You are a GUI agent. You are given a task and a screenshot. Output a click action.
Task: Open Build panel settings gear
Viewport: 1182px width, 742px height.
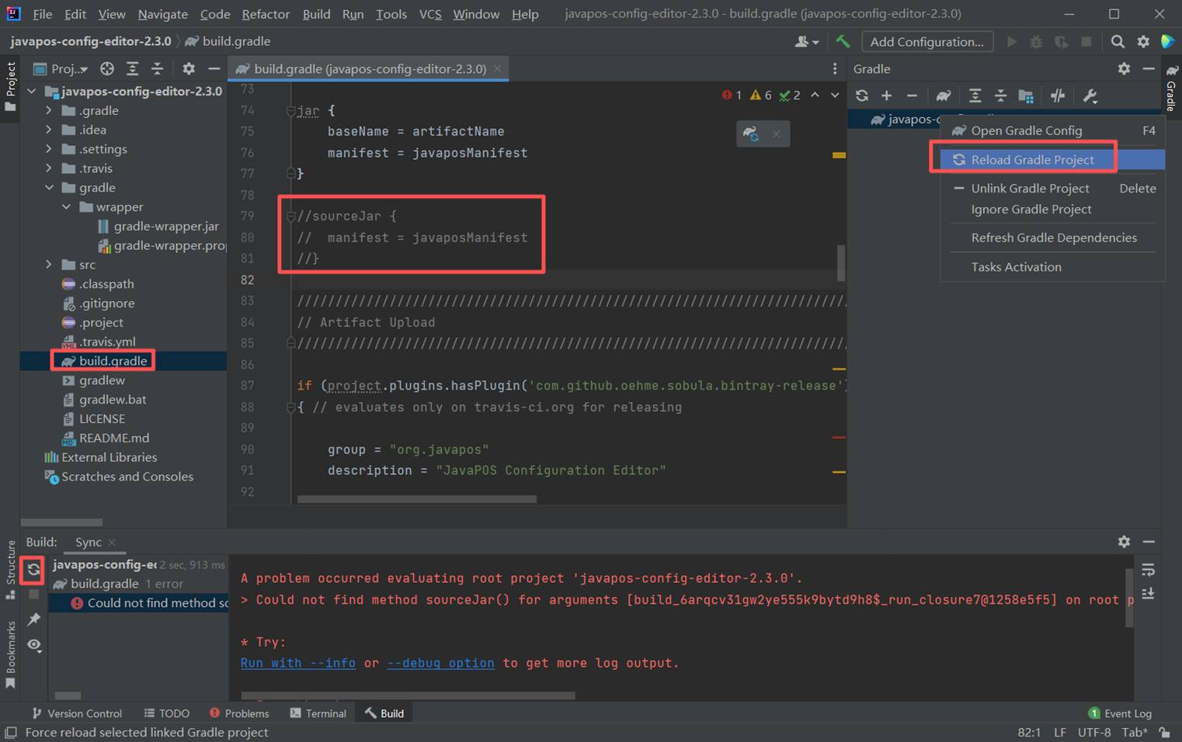click(x=1124, y=542)
